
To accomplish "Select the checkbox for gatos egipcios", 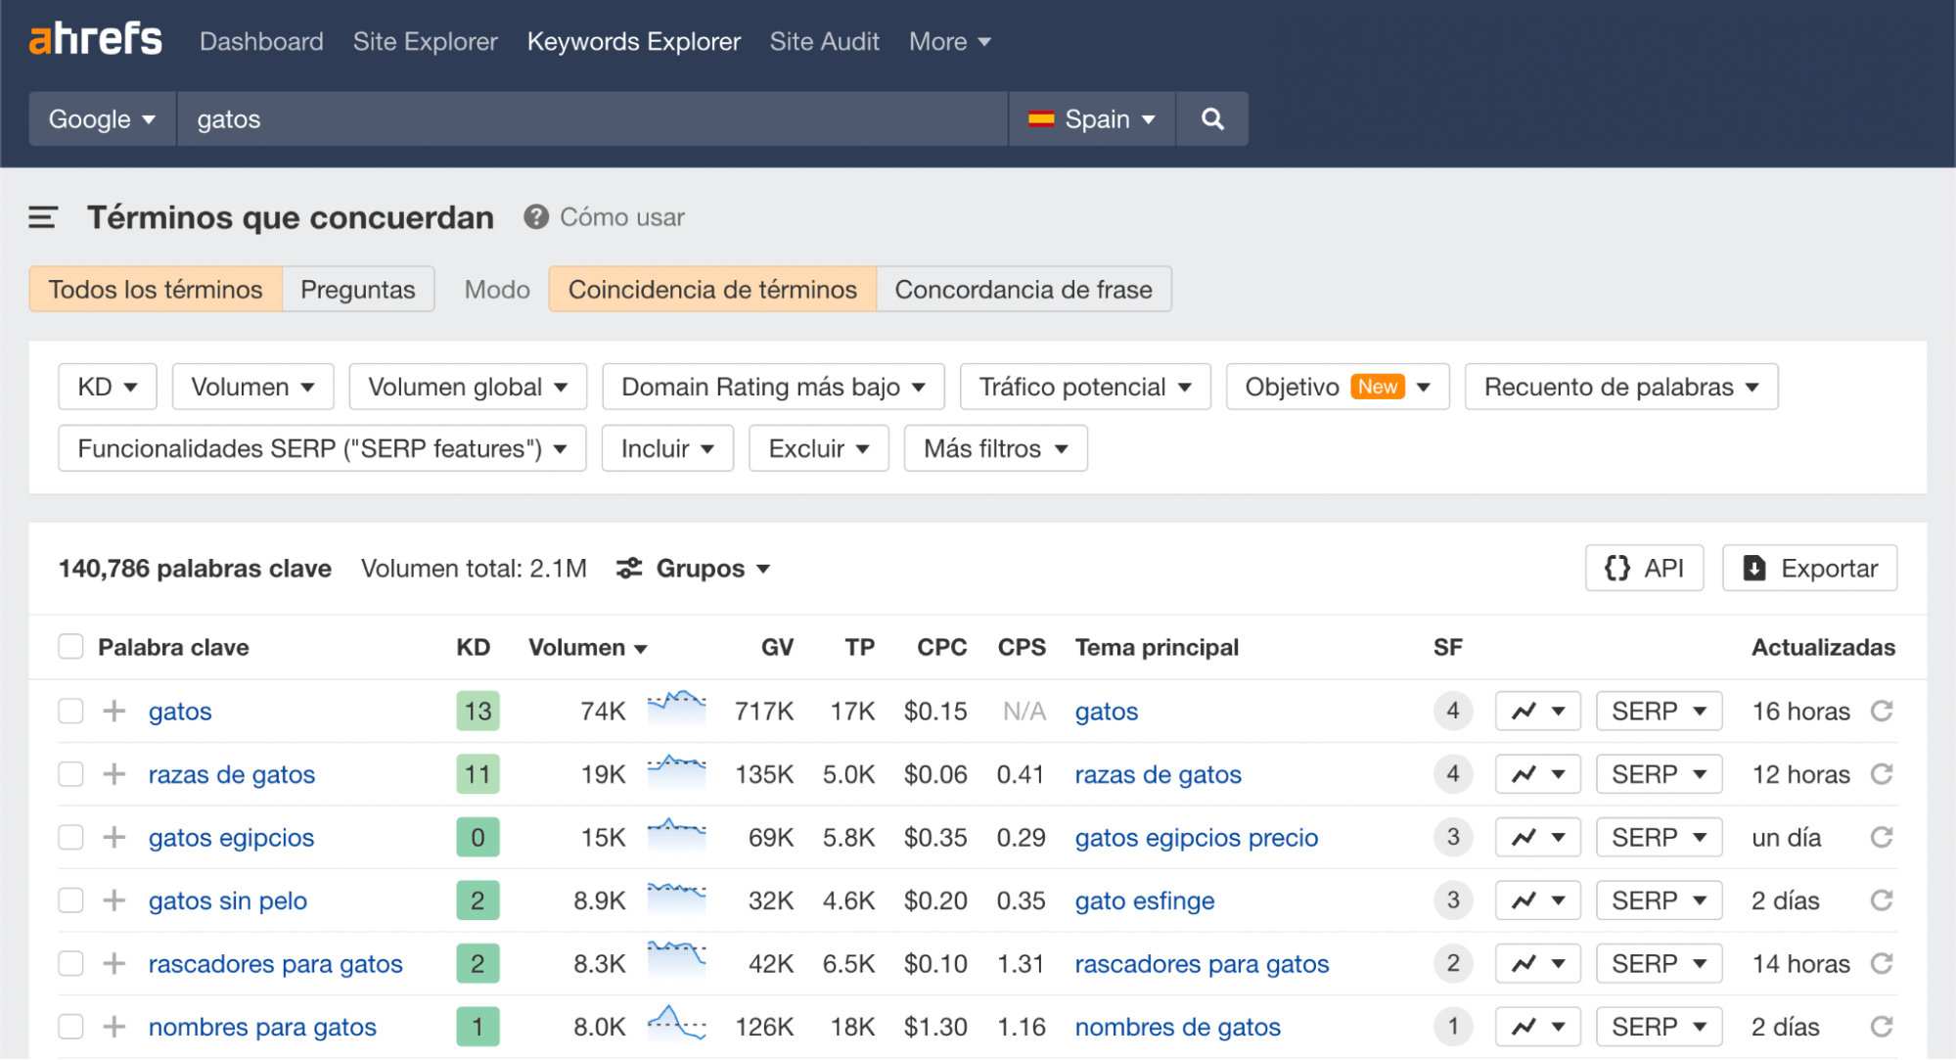I will pos(70,837).
